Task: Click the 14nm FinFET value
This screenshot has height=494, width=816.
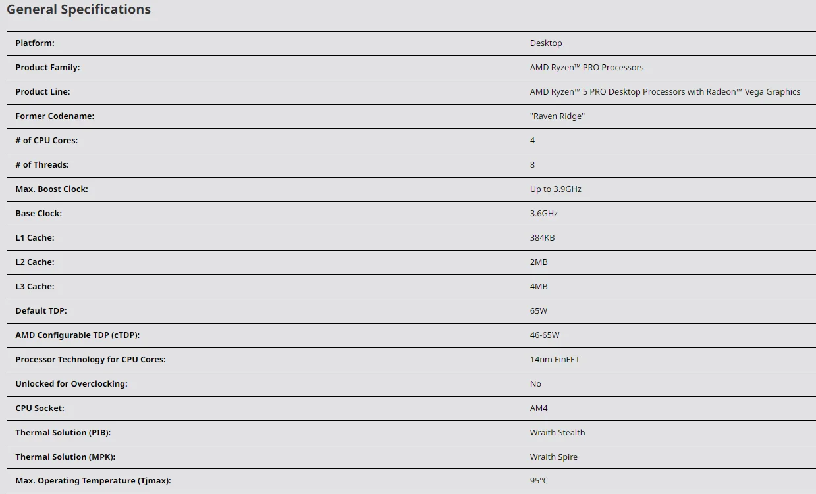Action: (x=555, y=360)
